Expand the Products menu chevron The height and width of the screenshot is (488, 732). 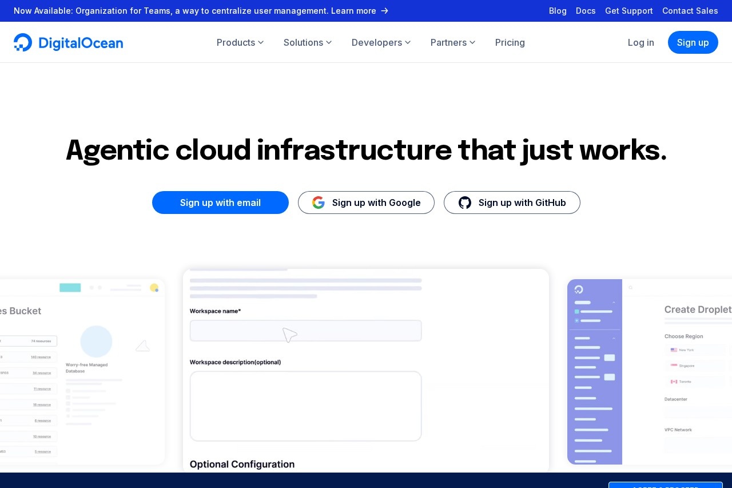point(261,42)
